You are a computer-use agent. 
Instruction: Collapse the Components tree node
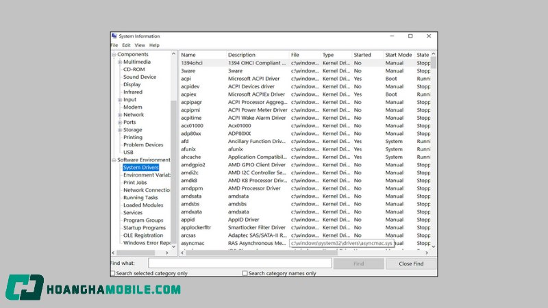[x=114, y=55]
